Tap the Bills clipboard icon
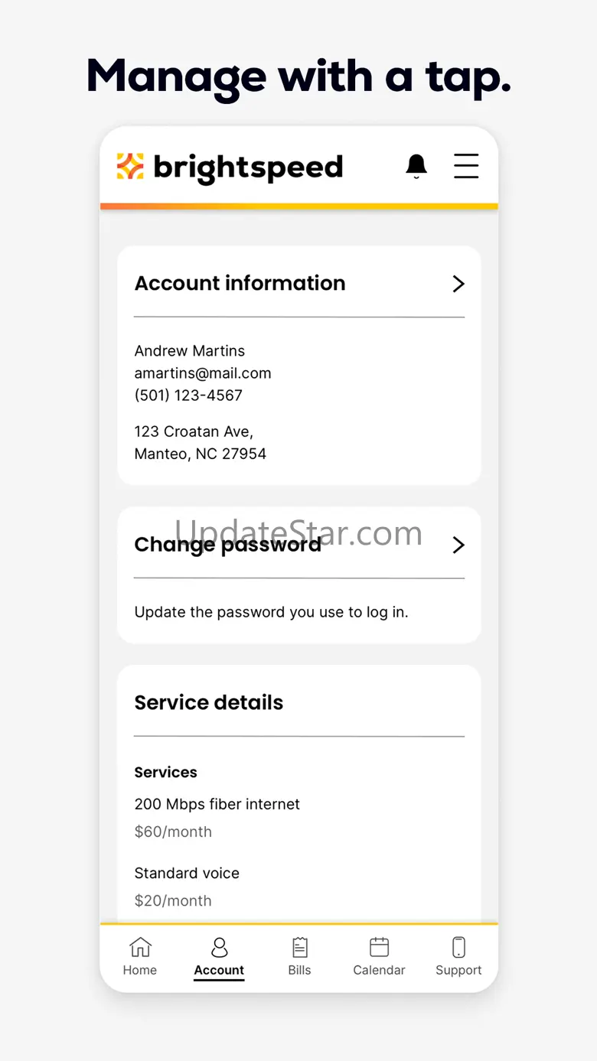The height and width of the screenshot is (1061, 597). [299, 947]
